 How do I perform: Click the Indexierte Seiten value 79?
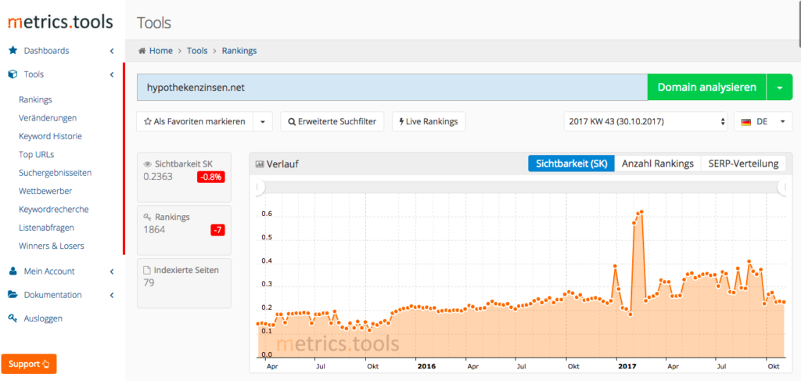point(149,282)
